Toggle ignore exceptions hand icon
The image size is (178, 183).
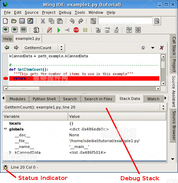tap(50, 30)
